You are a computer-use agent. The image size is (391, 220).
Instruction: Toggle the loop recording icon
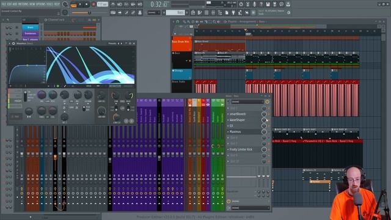coord(140,4)
